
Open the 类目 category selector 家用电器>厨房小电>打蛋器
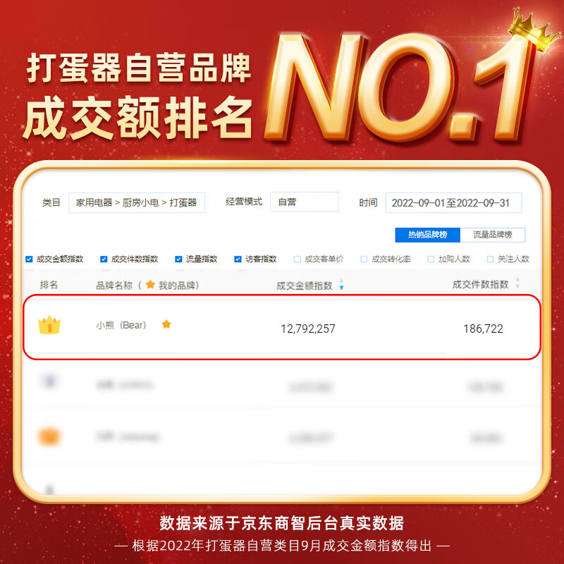point(137,202)
